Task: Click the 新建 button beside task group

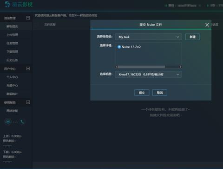Action: [192, 37]
